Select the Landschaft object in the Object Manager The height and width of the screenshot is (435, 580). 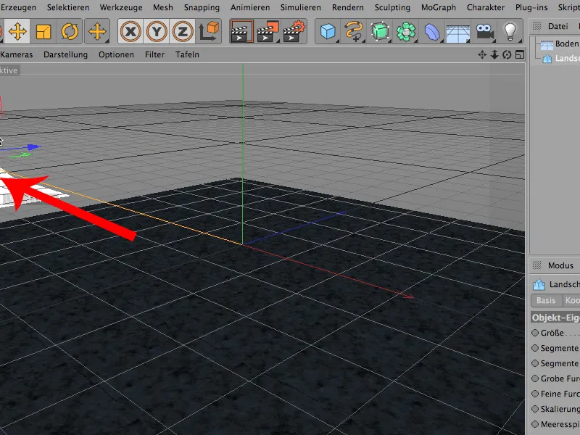[x=565, y=57]
